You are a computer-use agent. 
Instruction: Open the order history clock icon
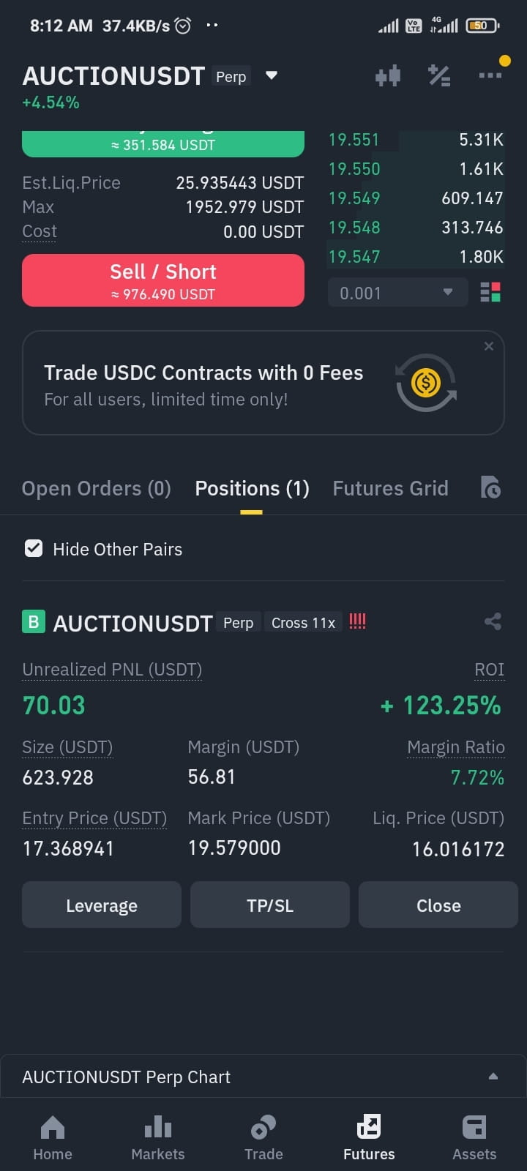pos(490,487)
